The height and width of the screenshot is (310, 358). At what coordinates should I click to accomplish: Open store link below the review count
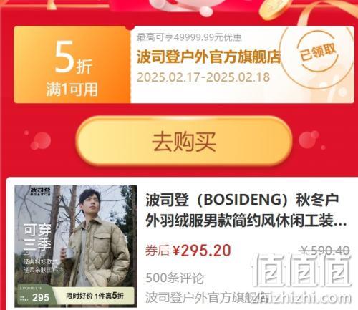[206, 297]
